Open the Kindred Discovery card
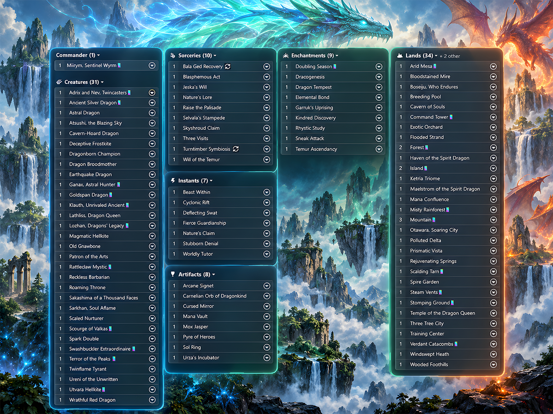 315,118
